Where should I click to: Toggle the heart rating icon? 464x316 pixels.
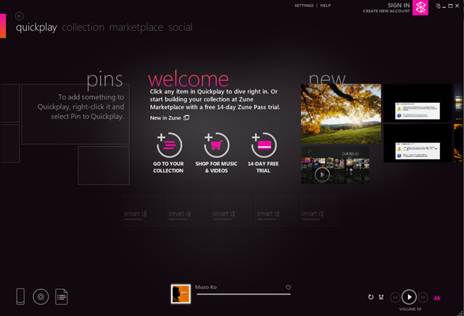coord(289,287)
